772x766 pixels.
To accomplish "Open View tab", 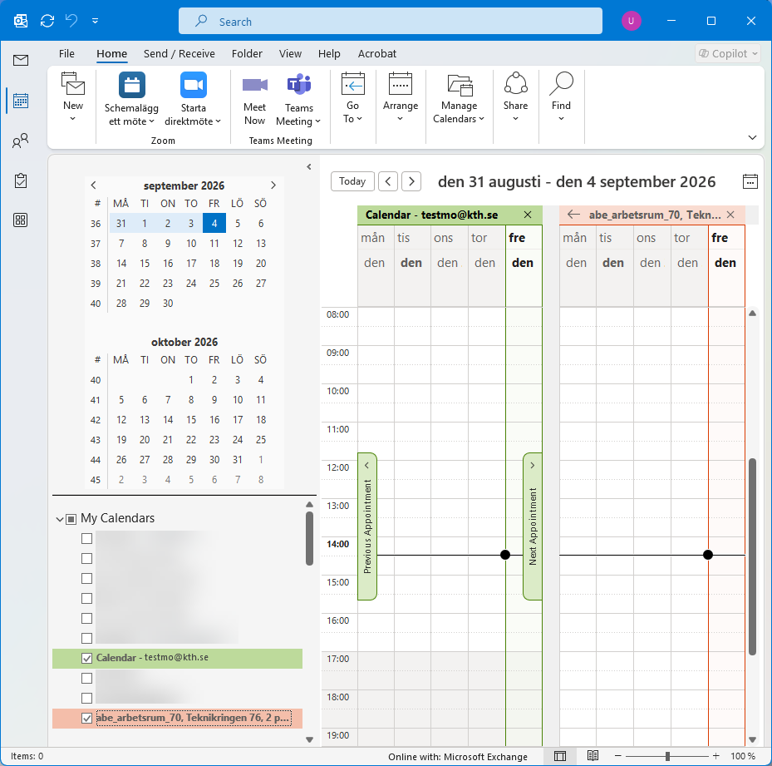I will (291, 53).
